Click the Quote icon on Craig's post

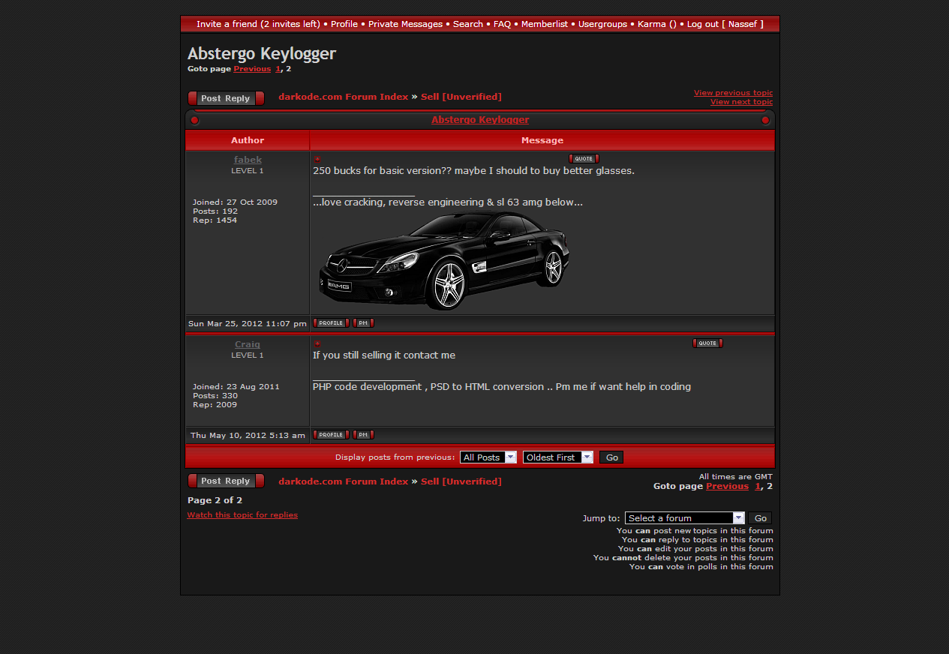pyautogui.click(x=707, y=343)
